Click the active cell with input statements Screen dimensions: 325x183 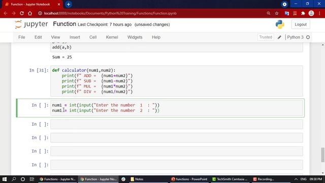coord(177,108)
